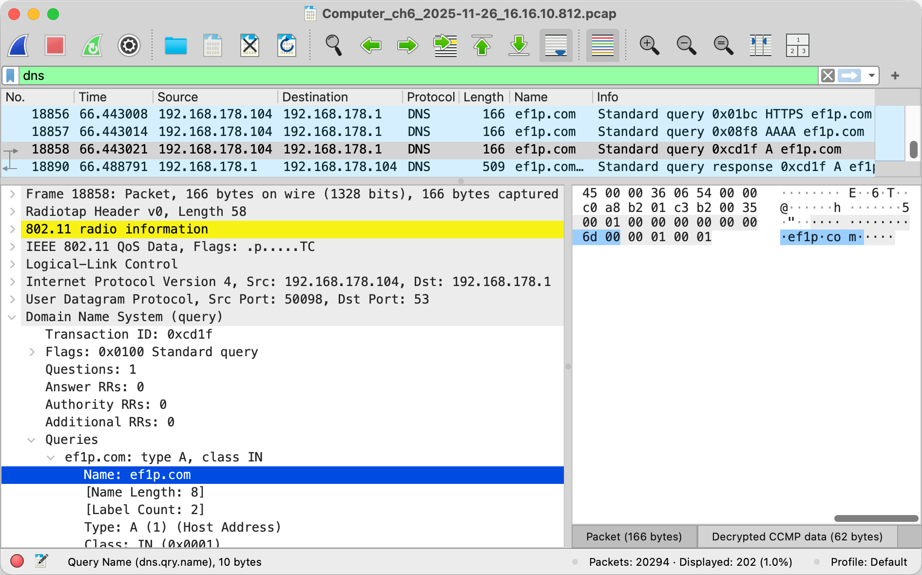Restart the current capture with green fin icon
The image size is (922, 575).
tap(92, 46)
